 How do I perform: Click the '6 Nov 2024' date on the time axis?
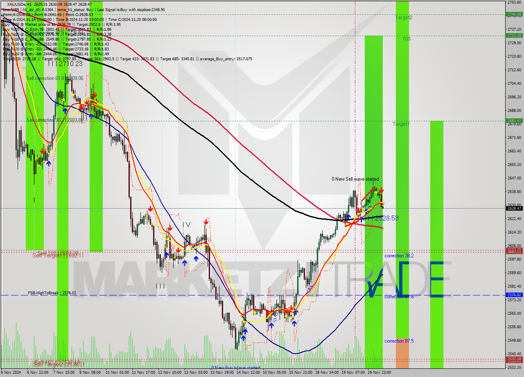tap(11, 372)
